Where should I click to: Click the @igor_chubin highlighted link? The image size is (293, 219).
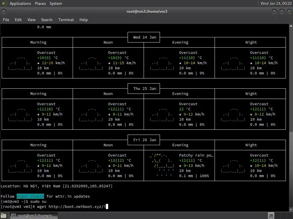pos(30,196)
